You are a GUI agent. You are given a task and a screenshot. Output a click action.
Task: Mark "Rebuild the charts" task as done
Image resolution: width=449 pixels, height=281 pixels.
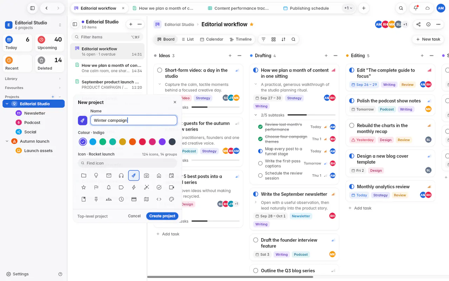(x=352, y=125)
